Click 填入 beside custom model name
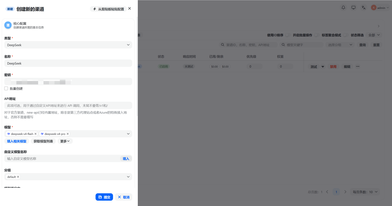 click(126, 159)
